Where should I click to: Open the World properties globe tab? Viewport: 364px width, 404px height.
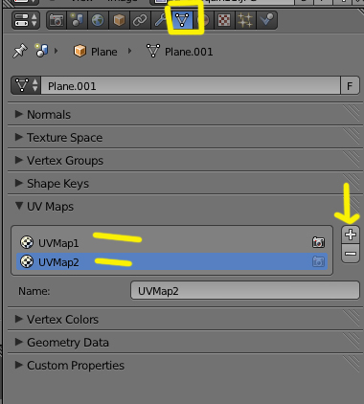point(98,20)
